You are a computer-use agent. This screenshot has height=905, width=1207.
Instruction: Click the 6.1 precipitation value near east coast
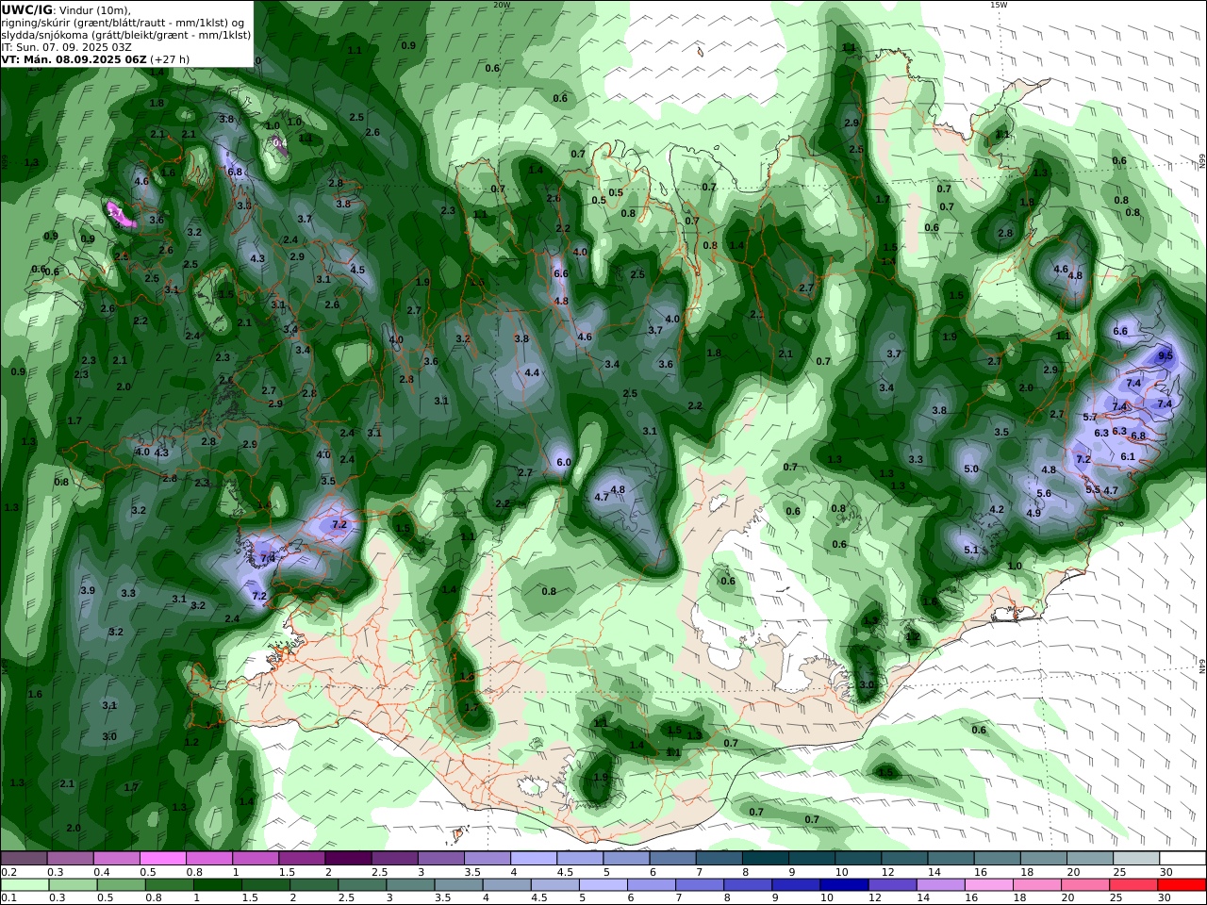tap(1128, 455)
